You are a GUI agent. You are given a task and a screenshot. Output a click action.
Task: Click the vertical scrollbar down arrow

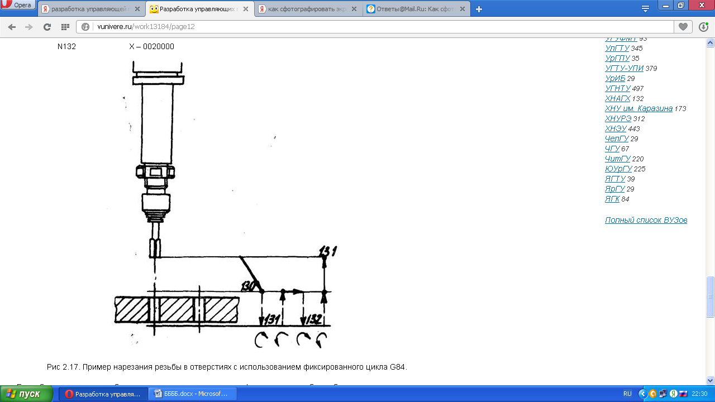pos(711,381)
